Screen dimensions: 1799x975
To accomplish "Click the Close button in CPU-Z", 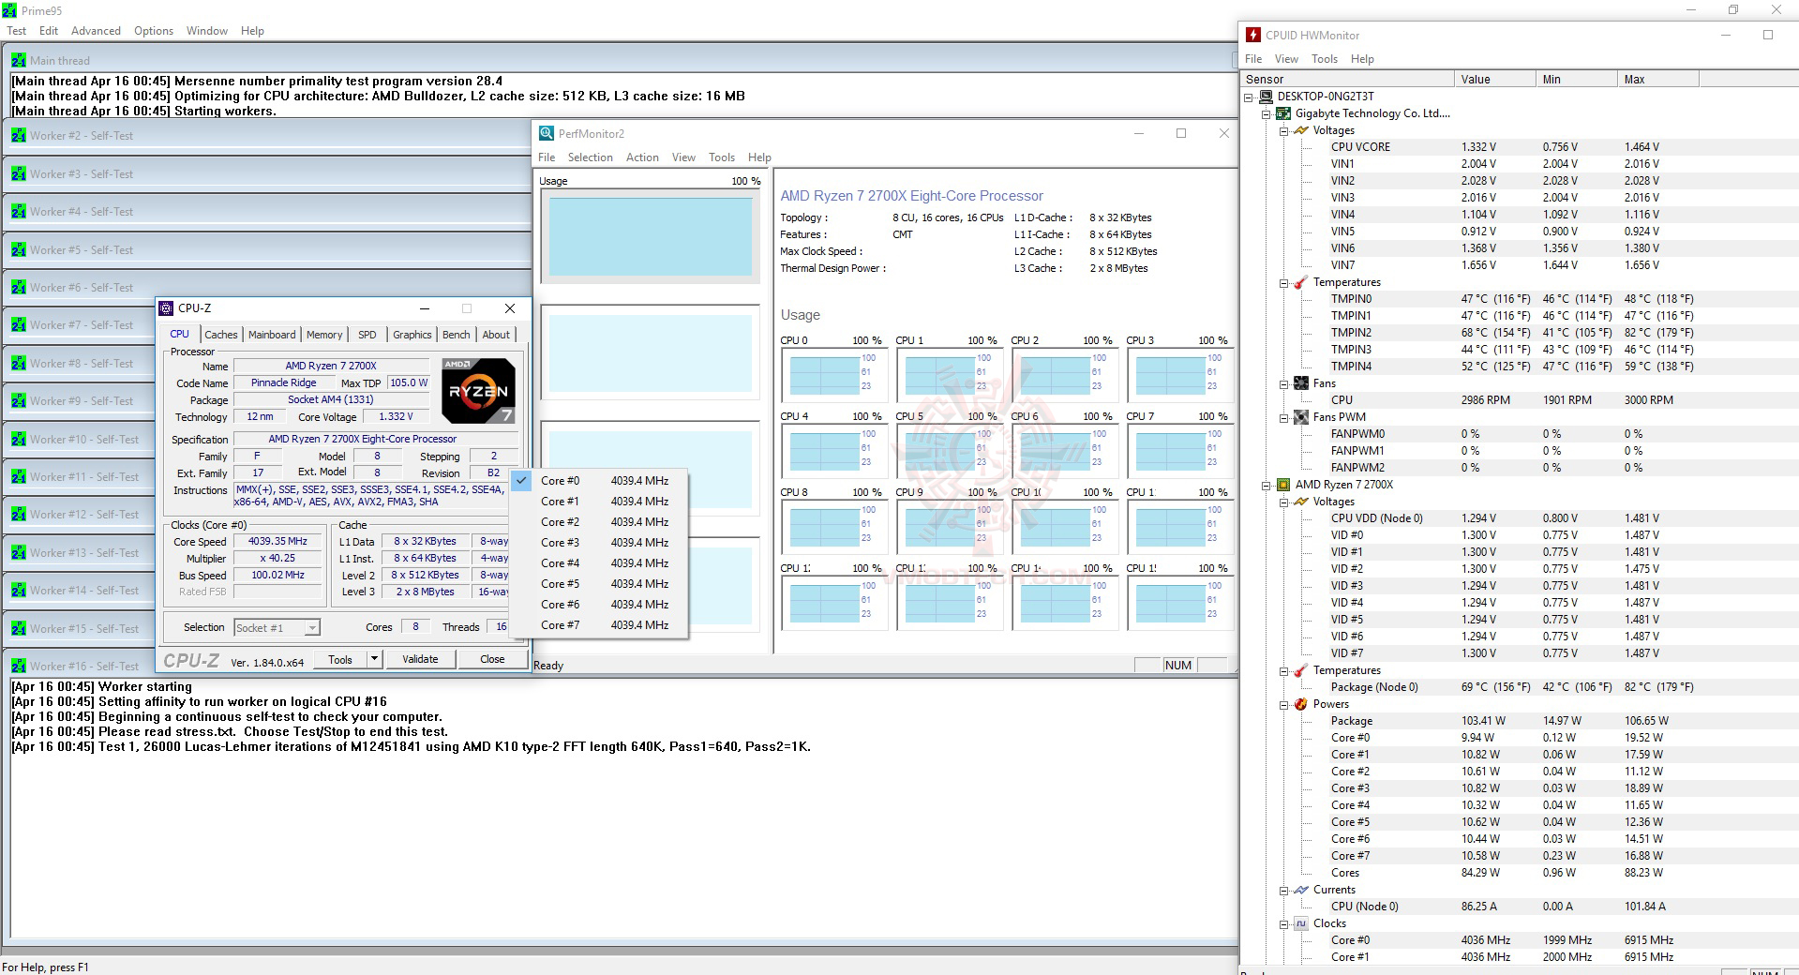I will [x=492, y=659].
